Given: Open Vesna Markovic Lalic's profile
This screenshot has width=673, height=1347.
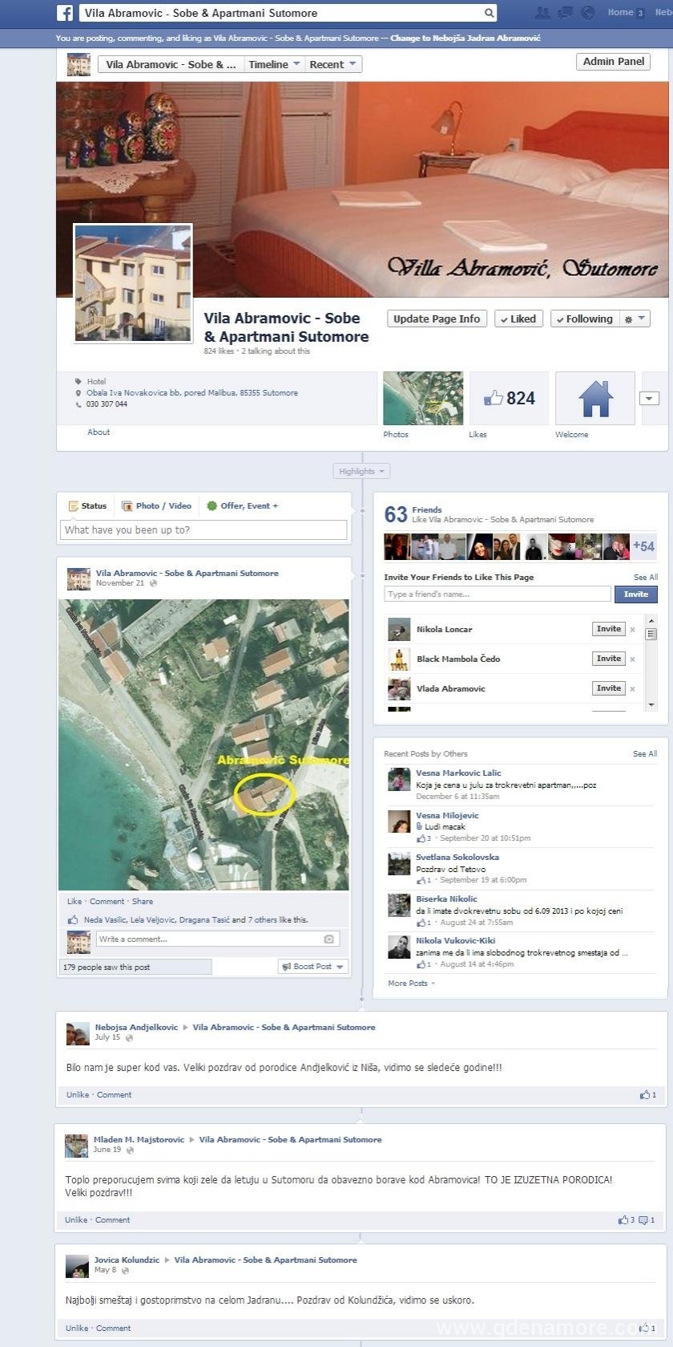Looking at the screenshot, I should pos(458,773).
